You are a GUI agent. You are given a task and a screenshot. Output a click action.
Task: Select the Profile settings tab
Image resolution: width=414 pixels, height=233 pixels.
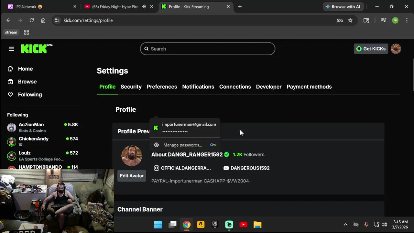(x=107, y=87)
